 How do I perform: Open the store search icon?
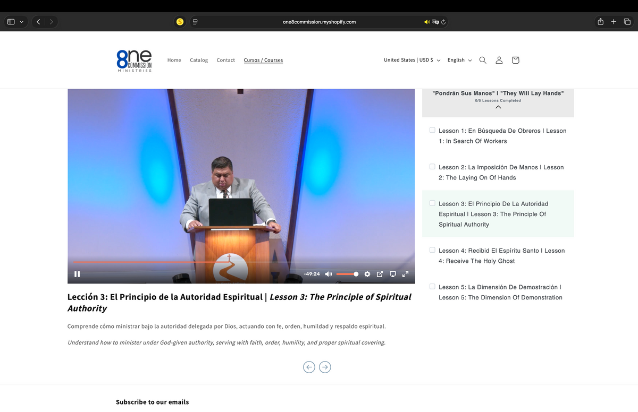[x=483, y=60]
